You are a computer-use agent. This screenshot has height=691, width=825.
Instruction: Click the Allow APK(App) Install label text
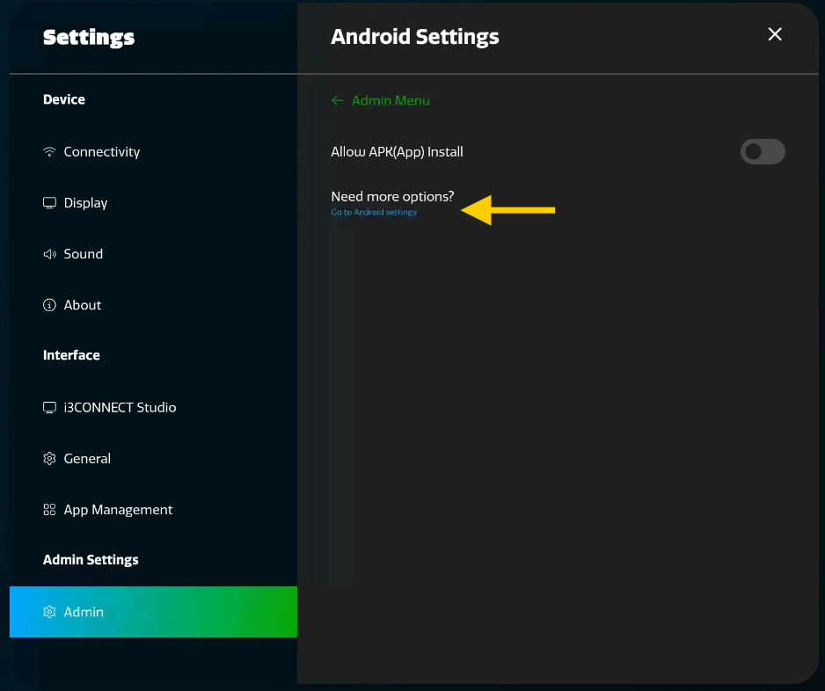397,152
